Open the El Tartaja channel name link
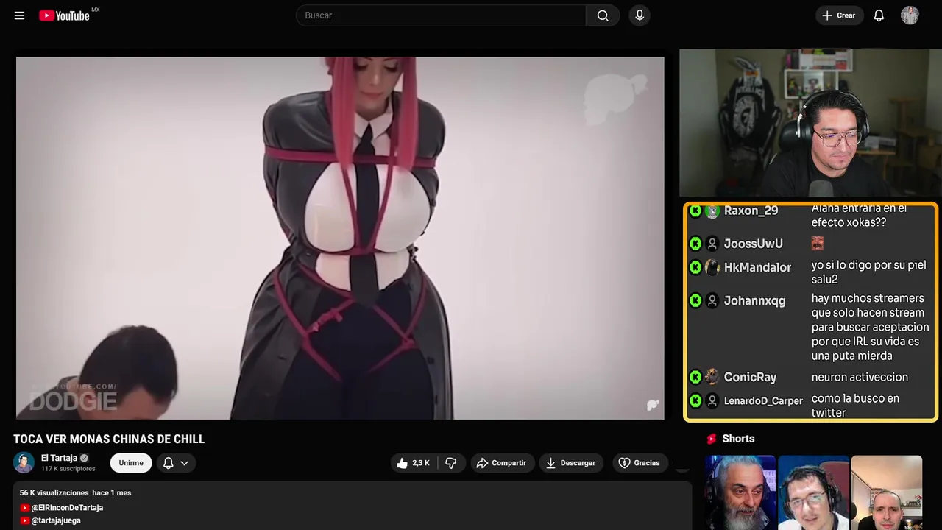The width and height of the screenshot is (942, 530). coord(59,458)
